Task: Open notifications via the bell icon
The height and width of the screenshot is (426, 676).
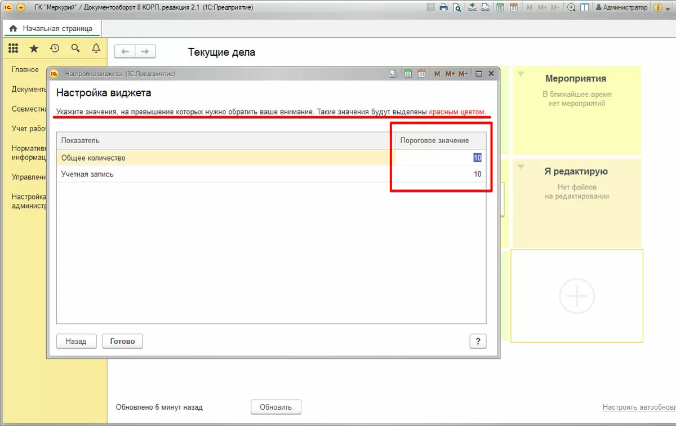Action: [x=96, y=48]
